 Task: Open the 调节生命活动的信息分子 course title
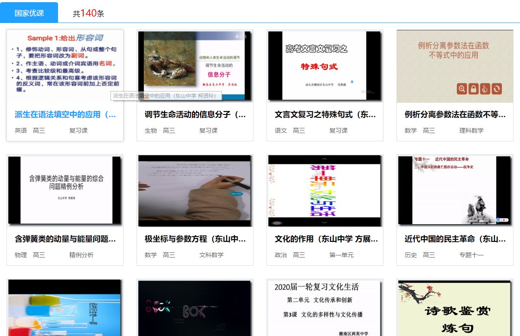pos(195,115)
